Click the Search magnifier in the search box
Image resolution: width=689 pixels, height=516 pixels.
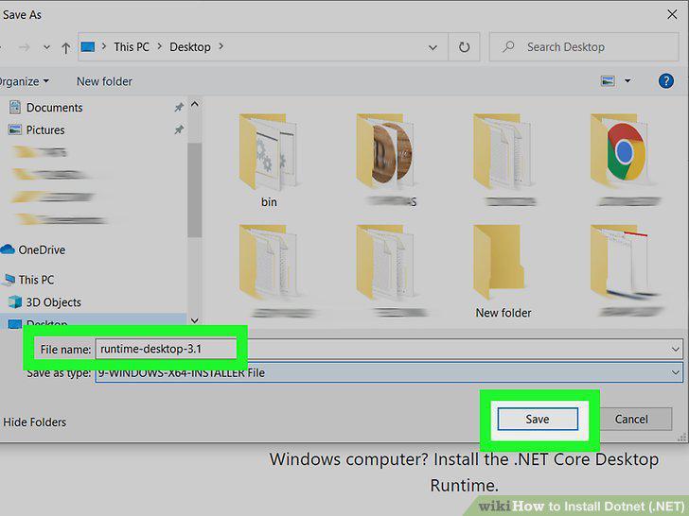tap(508, 46)
